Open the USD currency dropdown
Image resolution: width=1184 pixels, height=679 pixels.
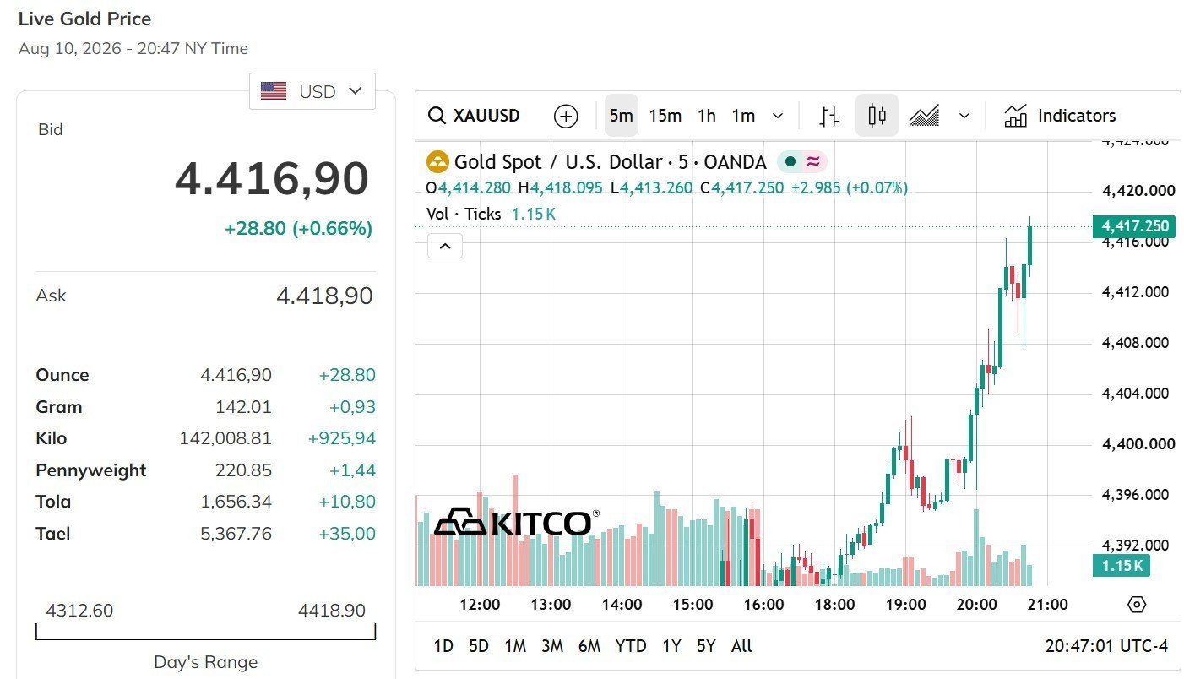click(312, 91)
